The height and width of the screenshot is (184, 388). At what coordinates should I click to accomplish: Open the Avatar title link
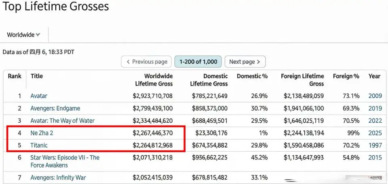[39, 96]
